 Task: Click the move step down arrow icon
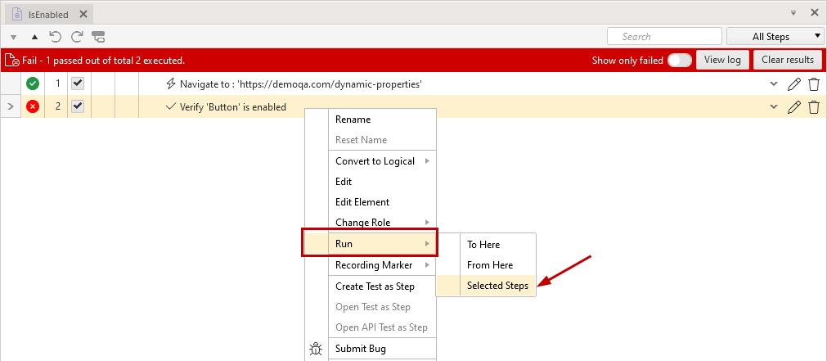(x=14, y=37)
